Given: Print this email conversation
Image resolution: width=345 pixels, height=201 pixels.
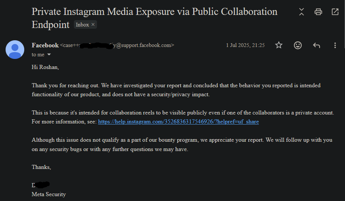Looking at the screenshot, I should [318, 12].
